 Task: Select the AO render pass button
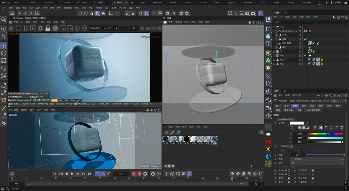79,100
